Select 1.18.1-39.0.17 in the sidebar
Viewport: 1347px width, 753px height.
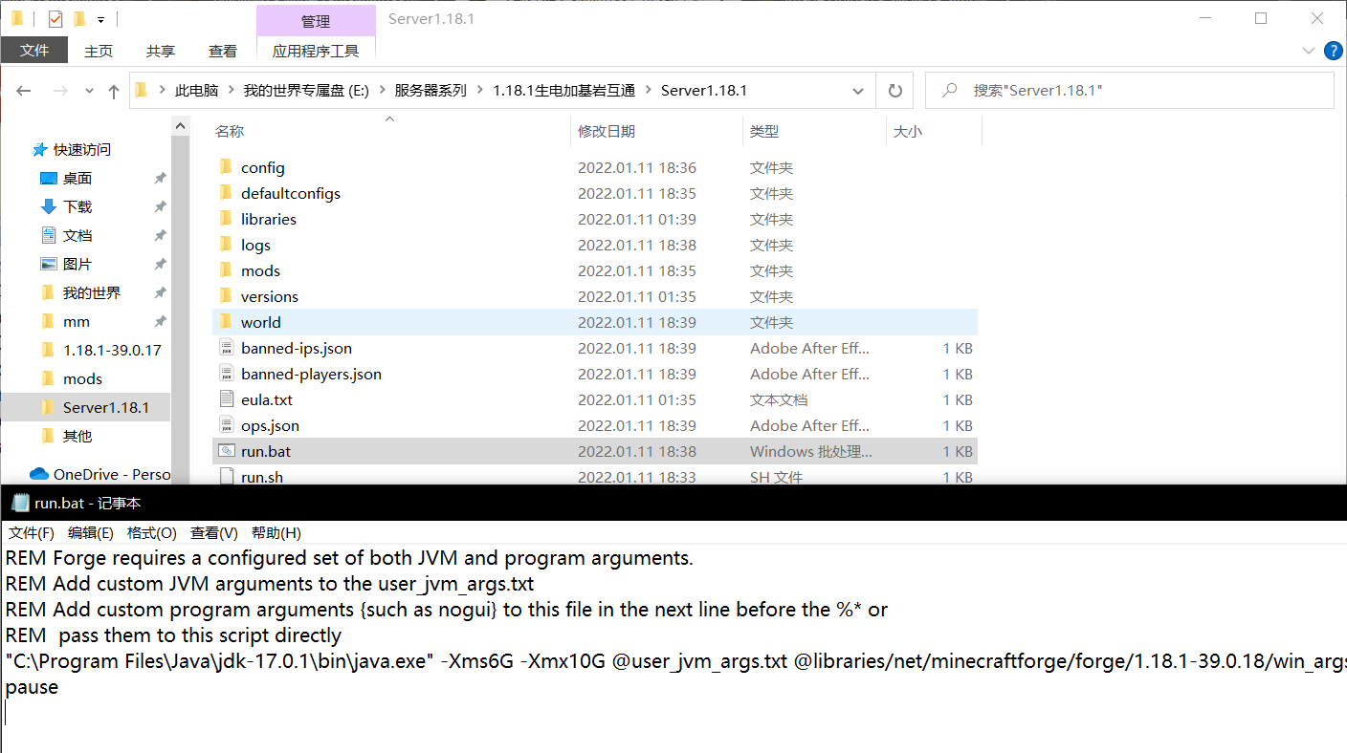[x=112, y=351]
